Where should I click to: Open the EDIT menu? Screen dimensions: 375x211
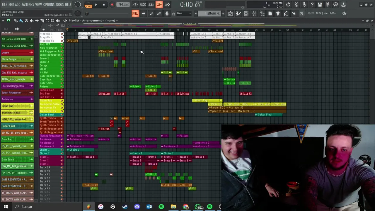[11, 5]
